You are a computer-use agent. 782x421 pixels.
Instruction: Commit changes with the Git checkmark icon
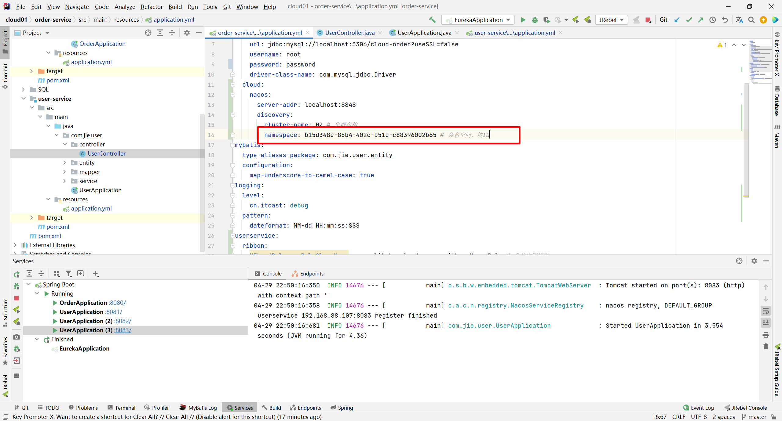pyautogui.click(x=689, y=20)
